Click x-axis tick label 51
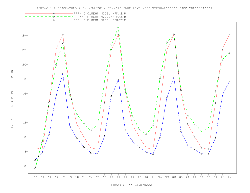 [153, 177]
